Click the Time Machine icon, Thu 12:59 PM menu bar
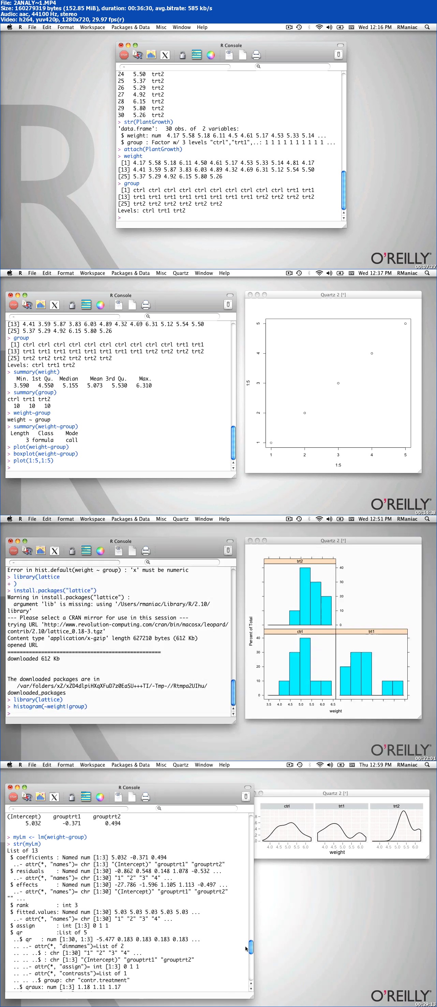Image resolution: width=437 pixels, height=1007 pixels. tap(300, 765)
